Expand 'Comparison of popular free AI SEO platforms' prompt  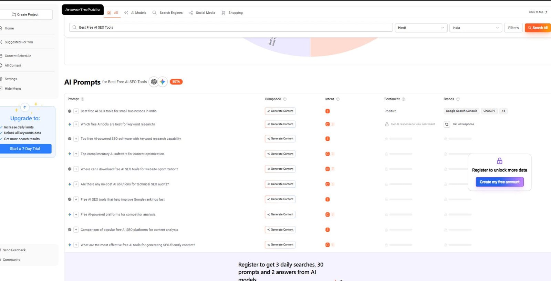(x=76, y=230)
